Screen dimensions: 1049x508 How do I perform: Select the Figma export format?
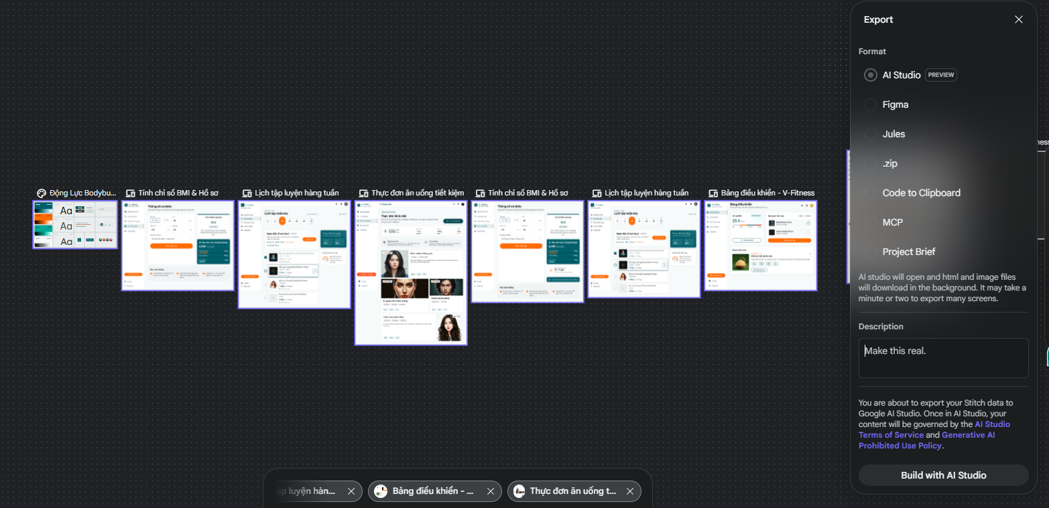[871, 104]
